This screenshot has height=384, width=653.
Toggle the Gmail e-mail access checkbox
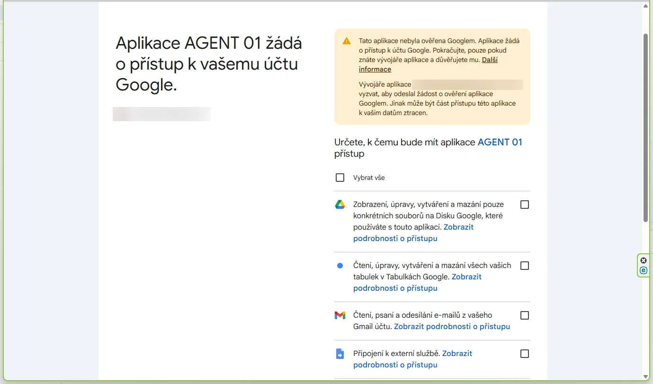[x=525, y=315]
